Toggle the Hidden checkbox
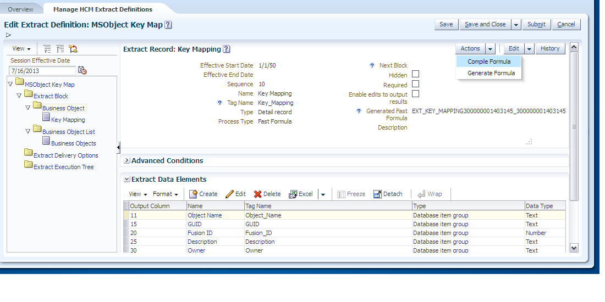 416,74
